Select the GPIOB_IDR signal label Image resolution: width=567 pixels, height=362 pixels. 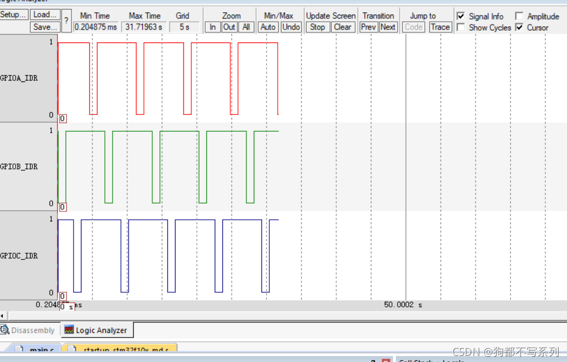click(x=19, y=167)
